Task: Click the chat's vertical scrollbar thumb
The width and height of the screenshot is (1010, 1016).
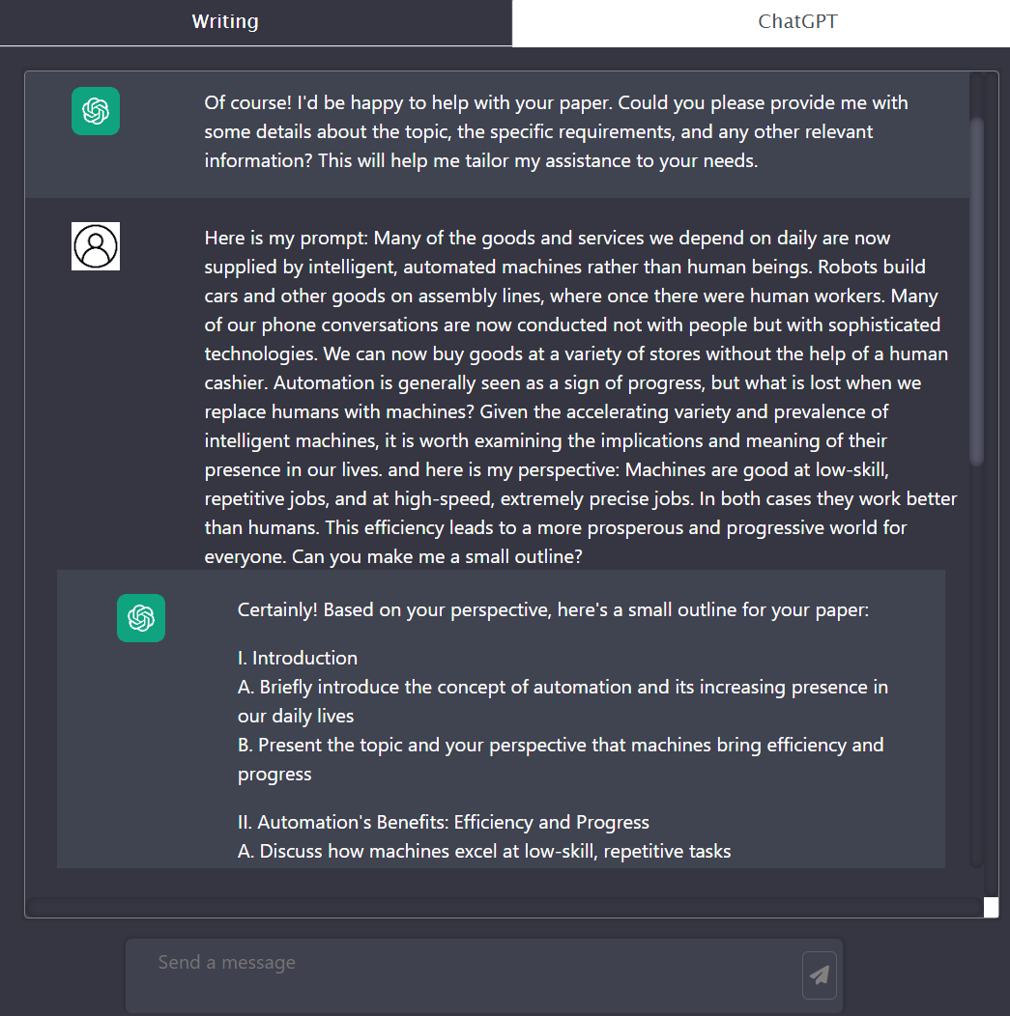Action: click(976, 290)
